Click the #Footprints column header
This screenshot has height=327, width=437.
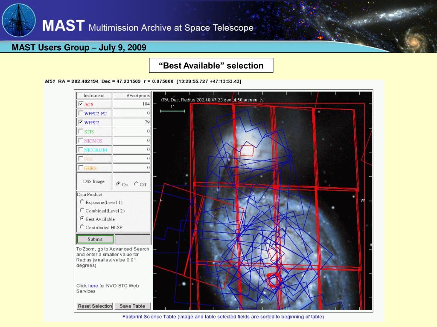pos(131,95)
